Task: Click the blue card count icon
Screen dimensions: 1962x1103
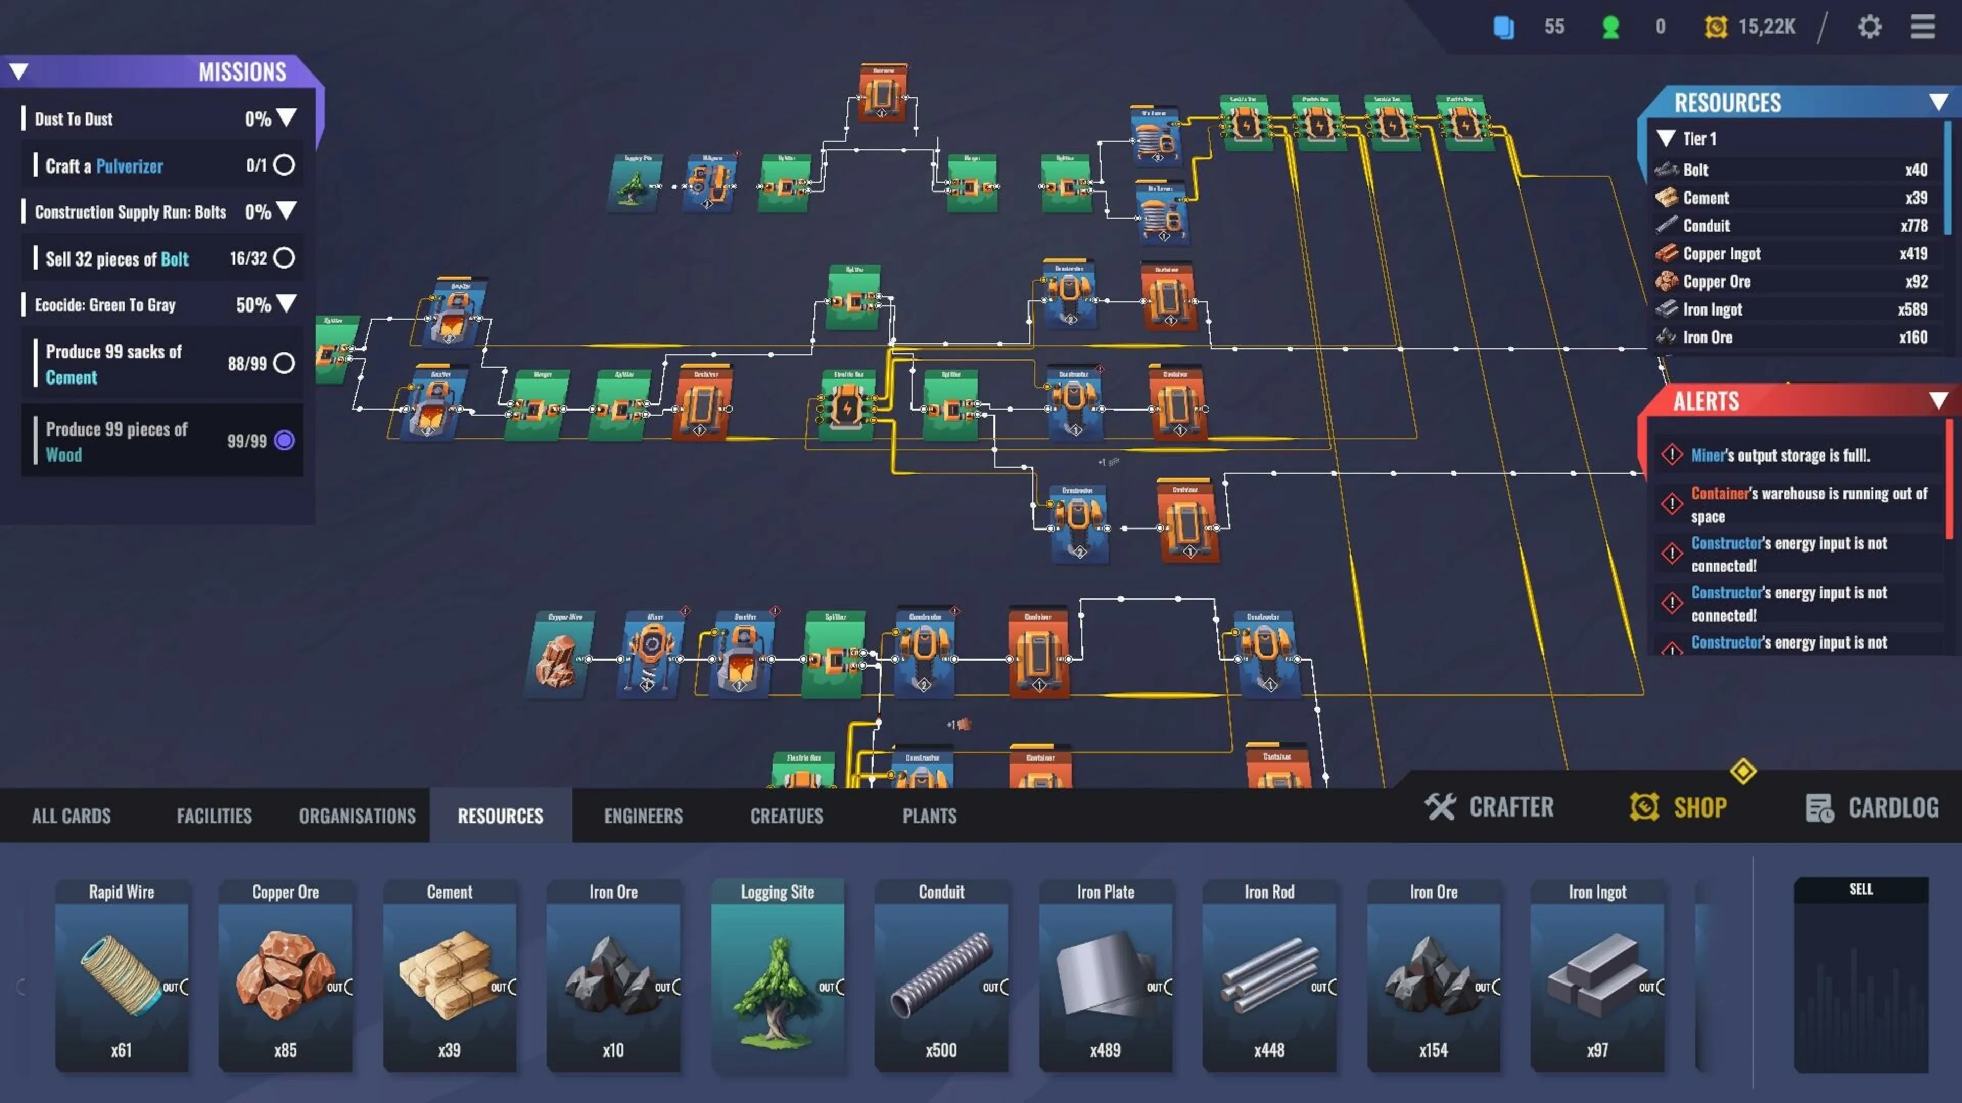Action: click(x=1504, y=28)
